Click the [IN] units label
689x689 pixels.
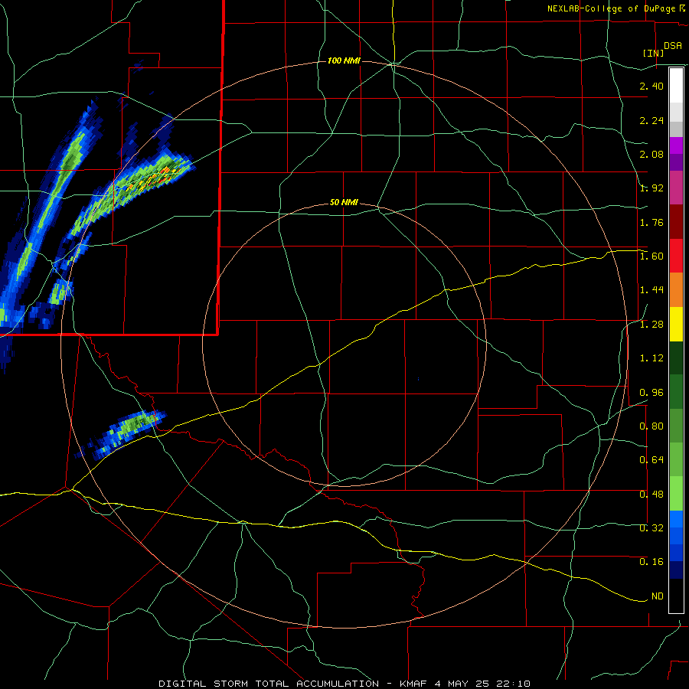[x=653, y=53]
